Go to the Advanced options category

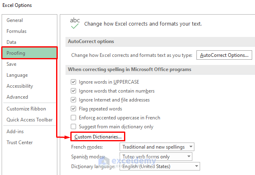pos(17,97)
